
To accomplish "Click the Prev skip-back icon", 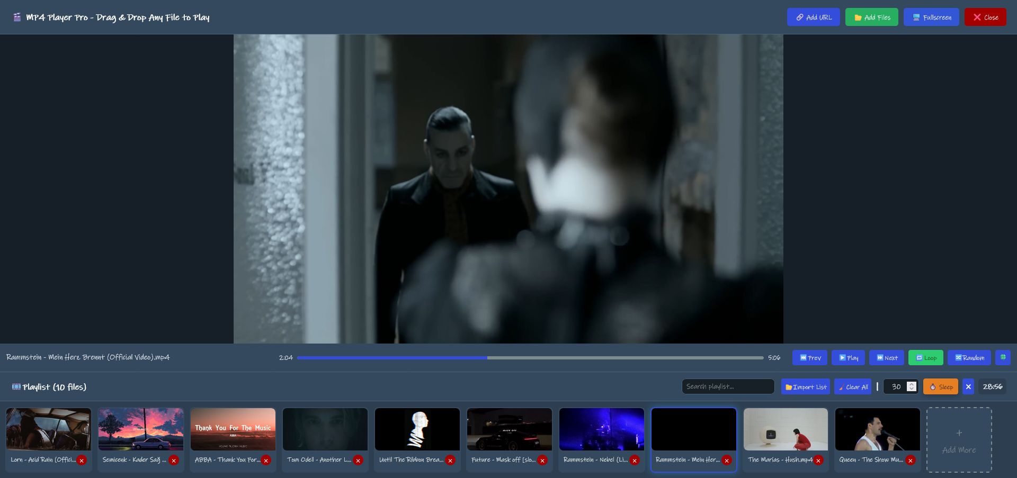I will click(x=804, y=358).
